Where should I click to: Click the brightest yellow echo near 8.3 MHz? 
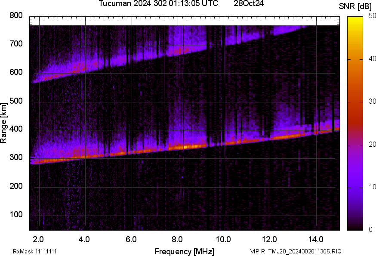[185, 147]
